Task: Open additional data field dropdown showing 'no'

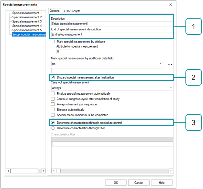Action: tap(107, 64)
